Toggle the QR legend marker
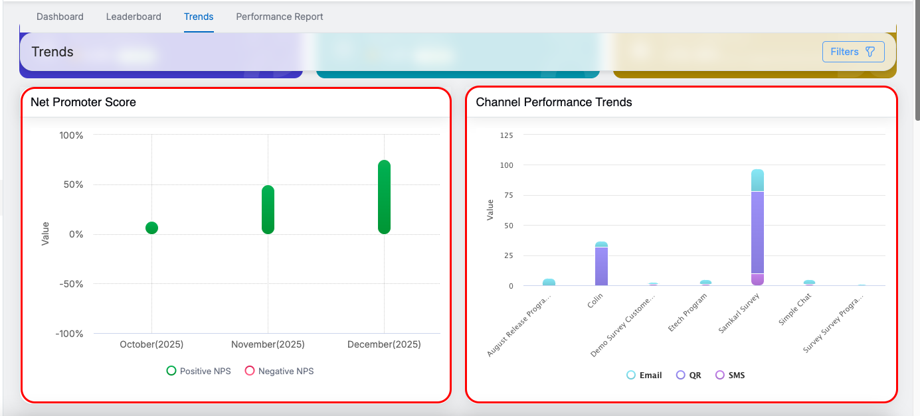920x416 pixels. click(x=680, y=375)
